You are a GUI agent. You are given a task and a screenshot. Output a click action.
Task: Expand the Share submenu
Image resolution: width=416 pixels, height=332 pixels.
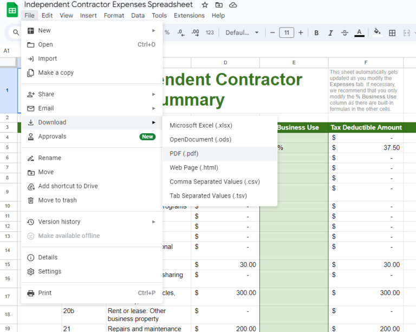92,94
